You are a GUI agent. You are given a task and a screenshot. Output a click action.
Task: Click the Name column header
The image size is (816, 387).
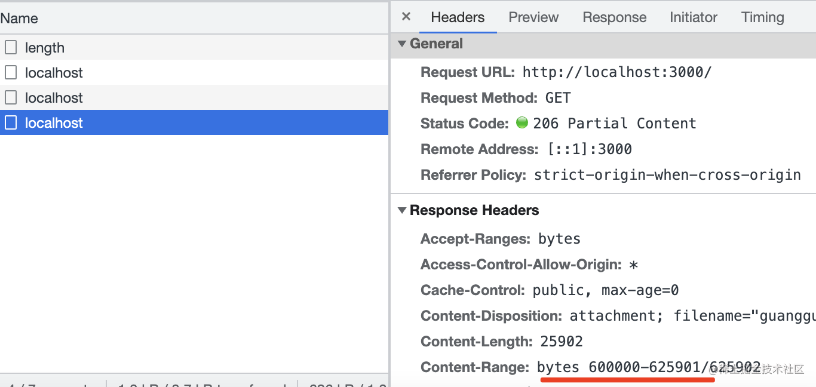19,19
